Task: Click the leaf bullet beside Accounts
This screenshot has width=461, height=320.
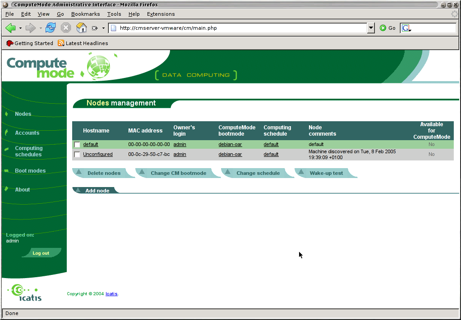Action: (6, 133)
